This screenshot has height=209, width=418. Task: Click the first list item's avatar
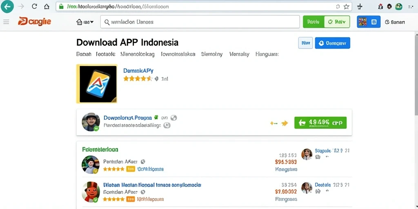pyautogui.click(x=91, y=165)
